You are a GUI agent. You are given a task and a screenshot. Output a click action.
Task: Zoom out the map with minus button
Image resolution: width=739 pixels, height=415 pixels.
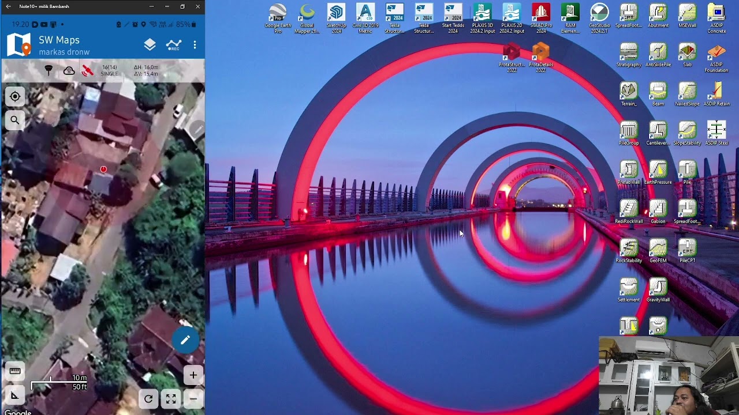pyautogui.click(x=193, y=398)
